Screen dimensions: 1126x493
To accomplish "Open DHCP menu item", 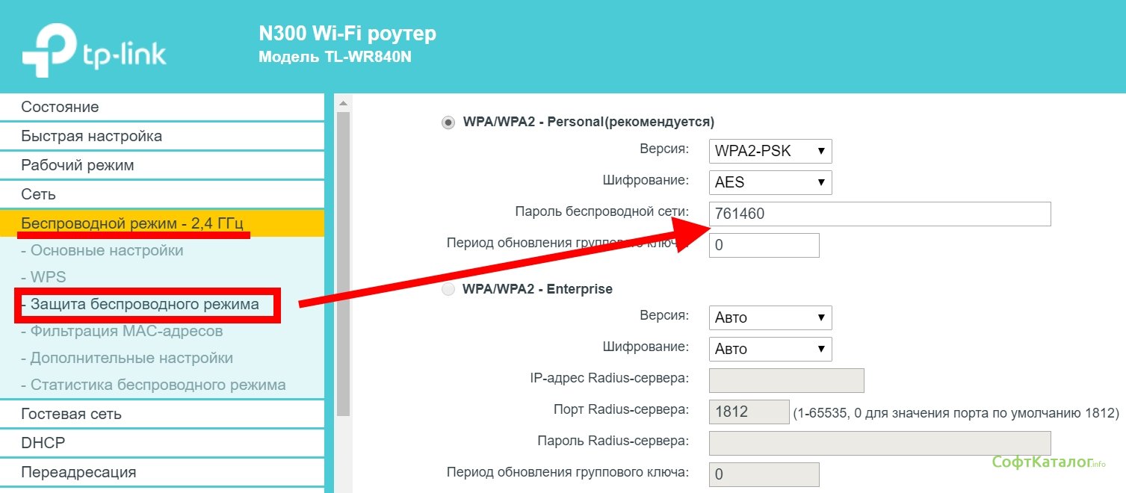I will (x=162, y=443).
